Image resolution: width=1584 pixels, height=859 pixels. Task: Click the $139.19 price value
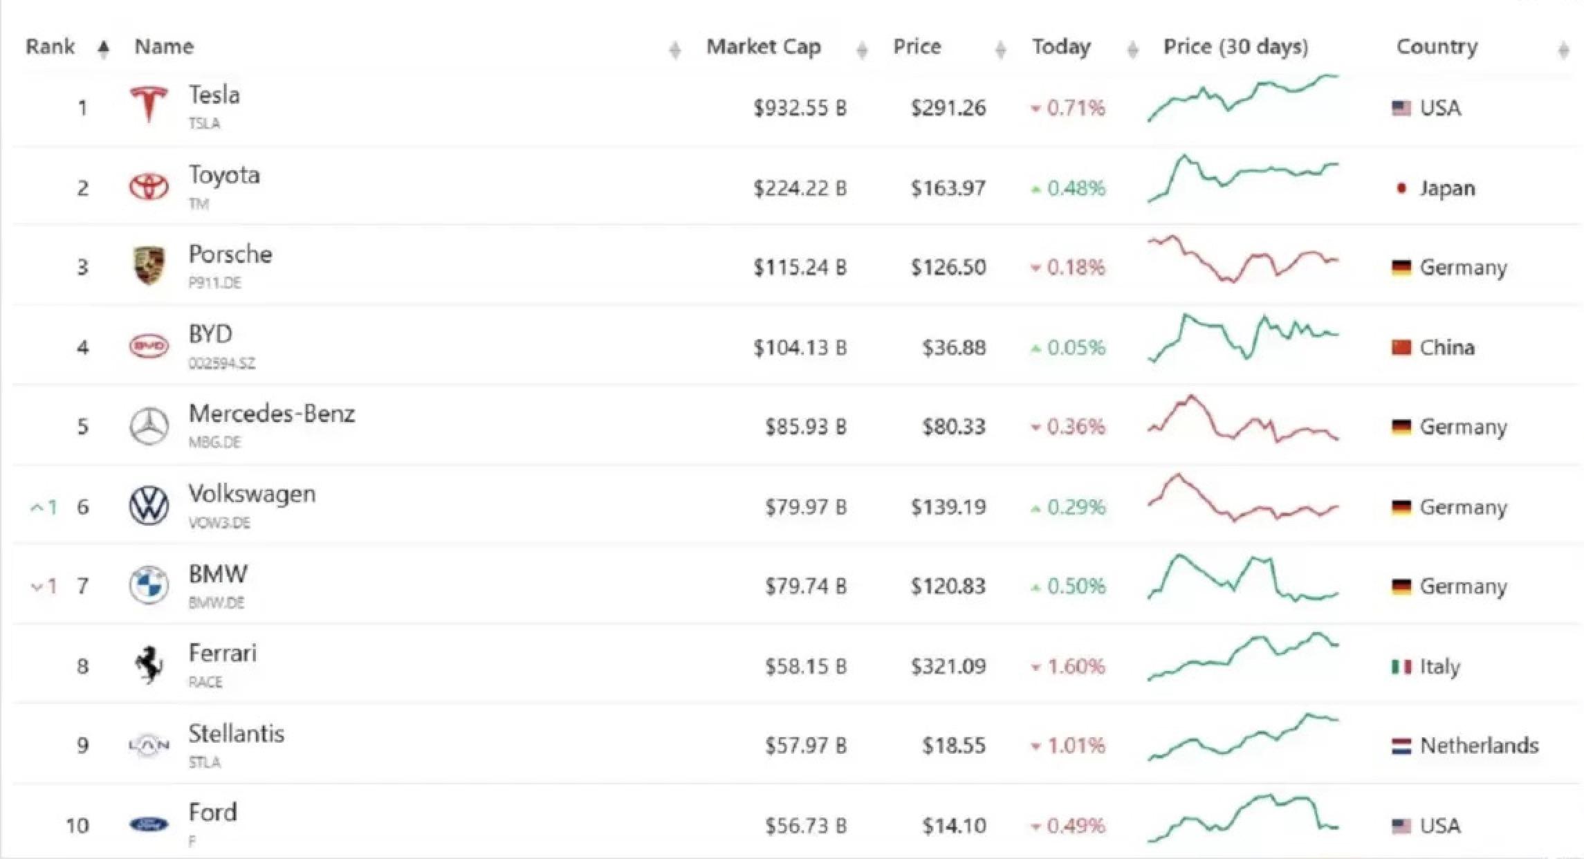(948, 507)
